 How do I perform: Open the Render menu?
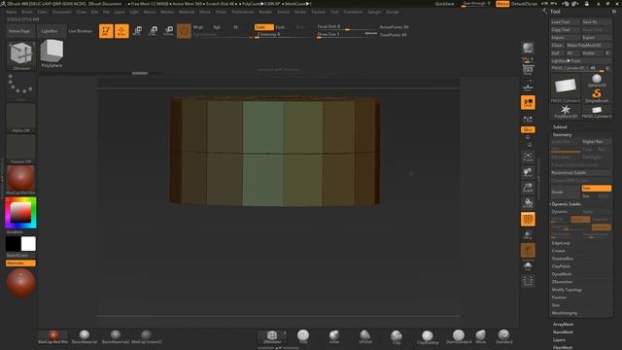pyautogui.click(x=265, y=12)
